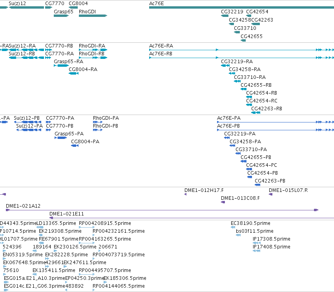Open the EC38190.5prime EST label
Image resolution: width=334 pixels, height=292 pixels.
tap(250, 223)
